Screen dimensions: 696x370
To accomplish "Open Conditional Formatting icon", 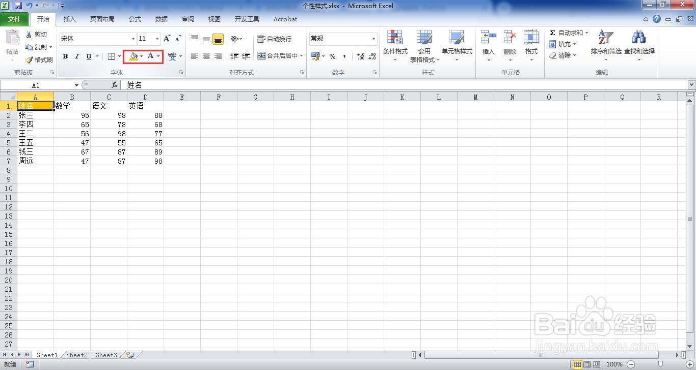I will (395, 38).
